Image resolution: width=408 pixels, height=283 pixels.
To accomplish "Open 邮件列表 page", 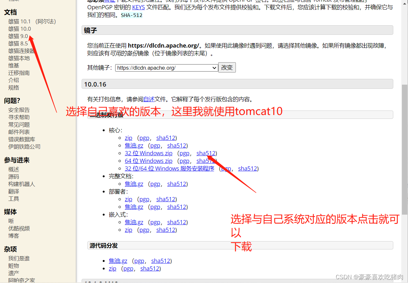I will pyautogui.click(x=19, y=132).
